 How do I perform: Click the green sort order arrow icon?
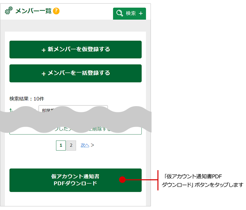point(11,110)
